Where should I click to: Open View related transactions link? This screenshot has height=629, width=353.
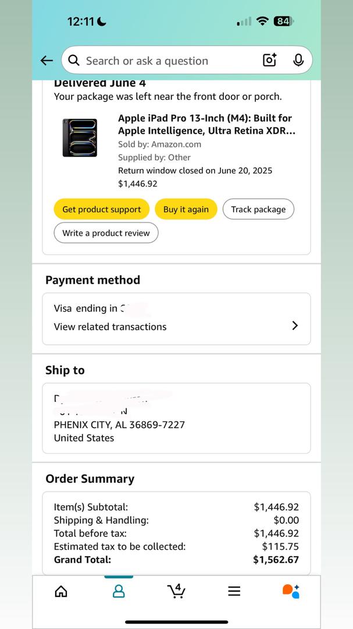click(x=110, y=327)
